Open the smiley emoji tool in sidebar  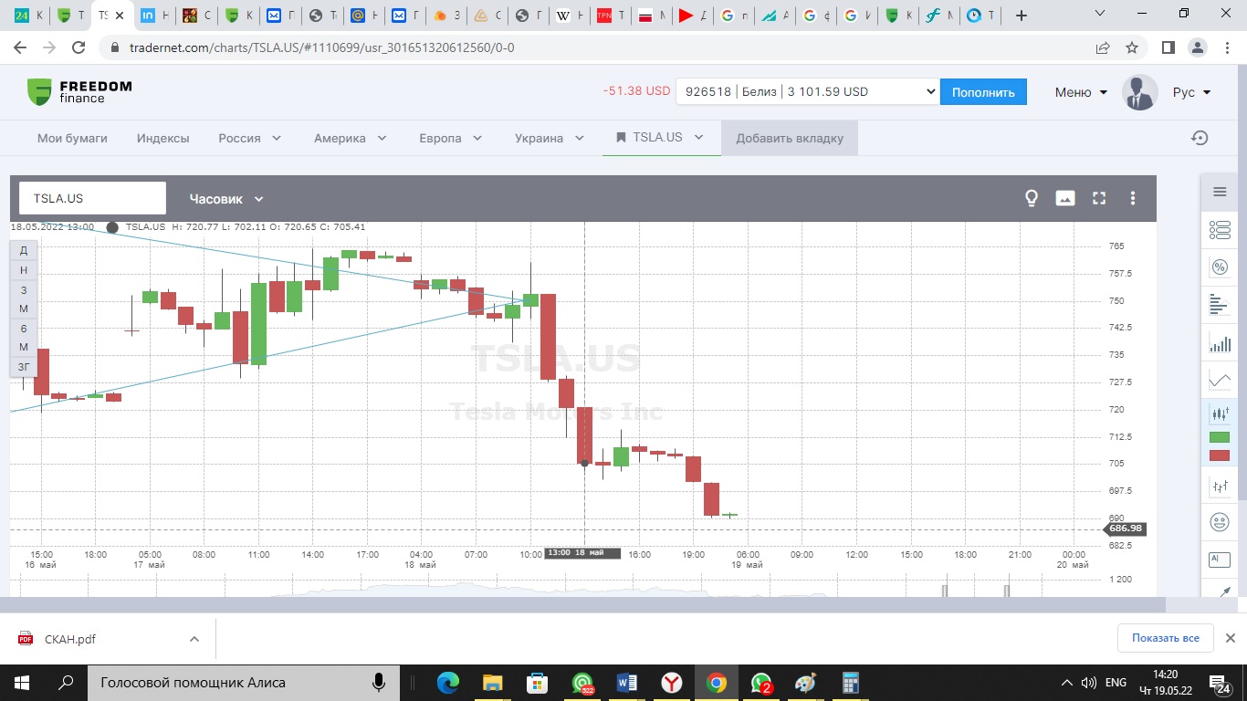pos(1220,522)
